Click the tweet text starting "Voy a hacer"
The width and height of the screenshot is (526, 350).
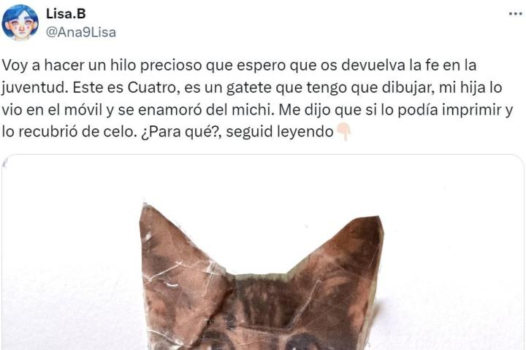[257, 98]
